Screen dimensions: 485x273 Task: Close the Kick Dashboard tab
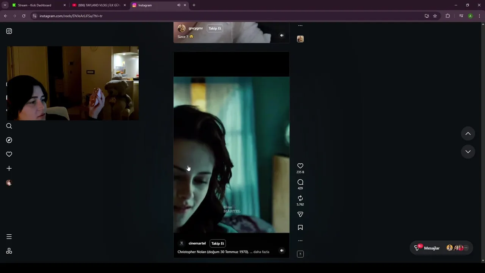pos(64,5)
